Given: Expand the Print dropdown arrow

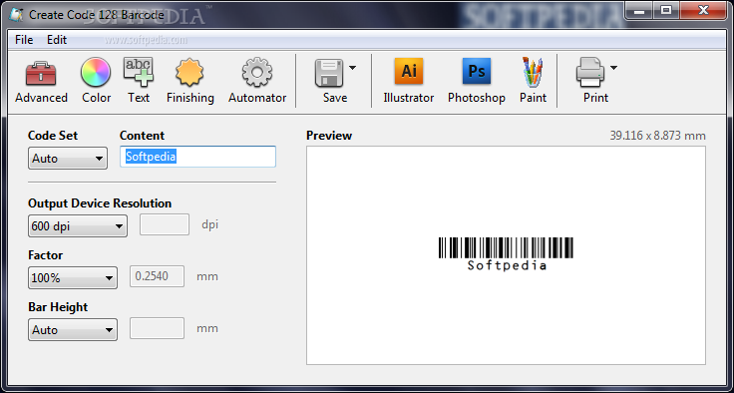Looking at the screenshot, I should pos(613,68).
